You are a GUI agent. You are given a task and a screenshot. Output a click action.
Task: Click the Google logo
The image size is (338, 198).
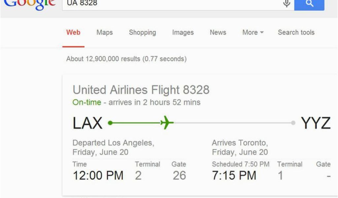pyautogui.click(x=30, y=4)
